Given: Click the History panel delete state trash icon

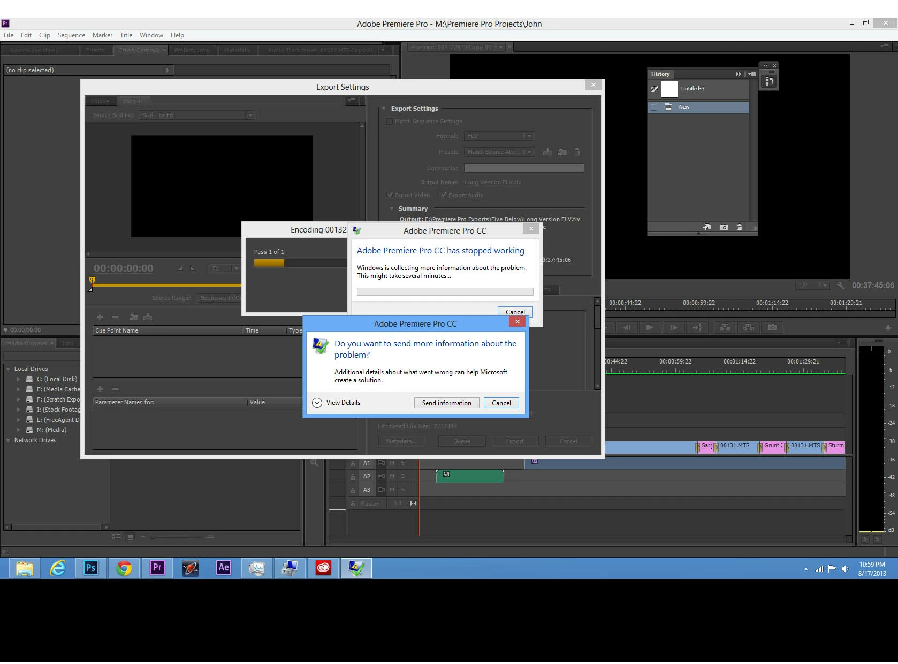Looking at the screenshot, I should [x=739, y=227].
